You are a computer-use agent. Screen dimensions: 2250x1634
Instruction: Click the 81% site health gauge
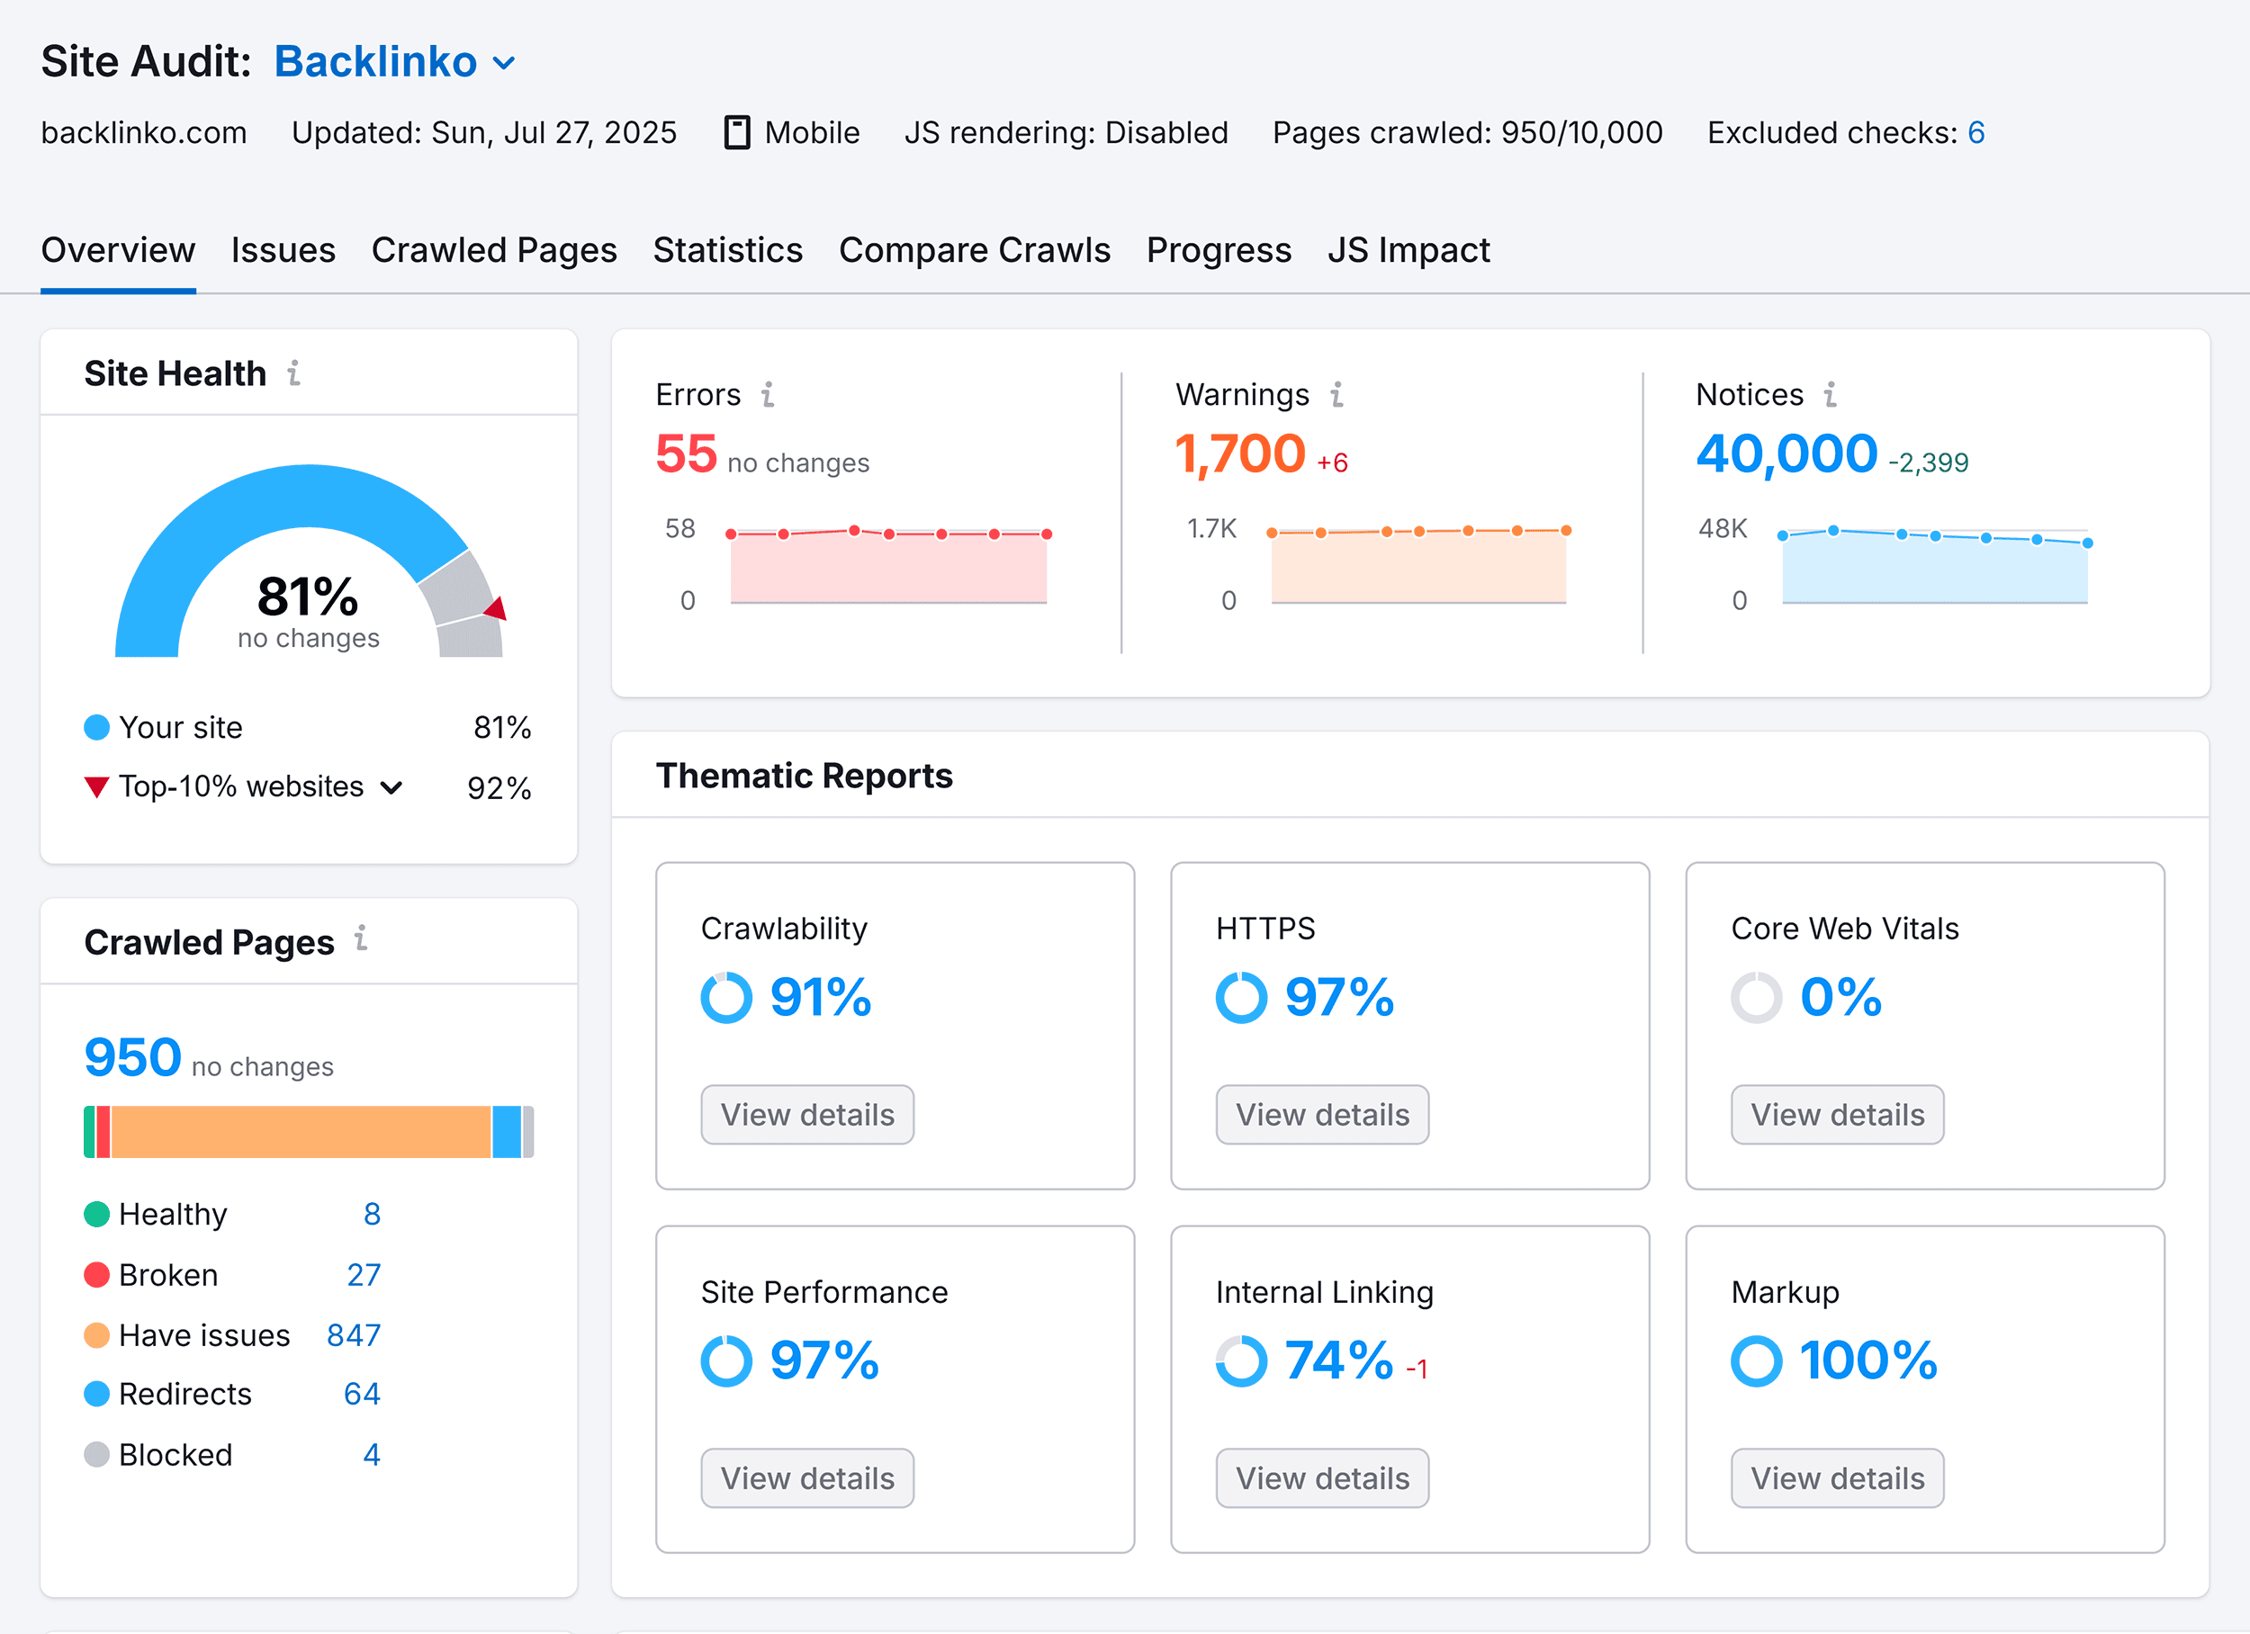point(309,561)
